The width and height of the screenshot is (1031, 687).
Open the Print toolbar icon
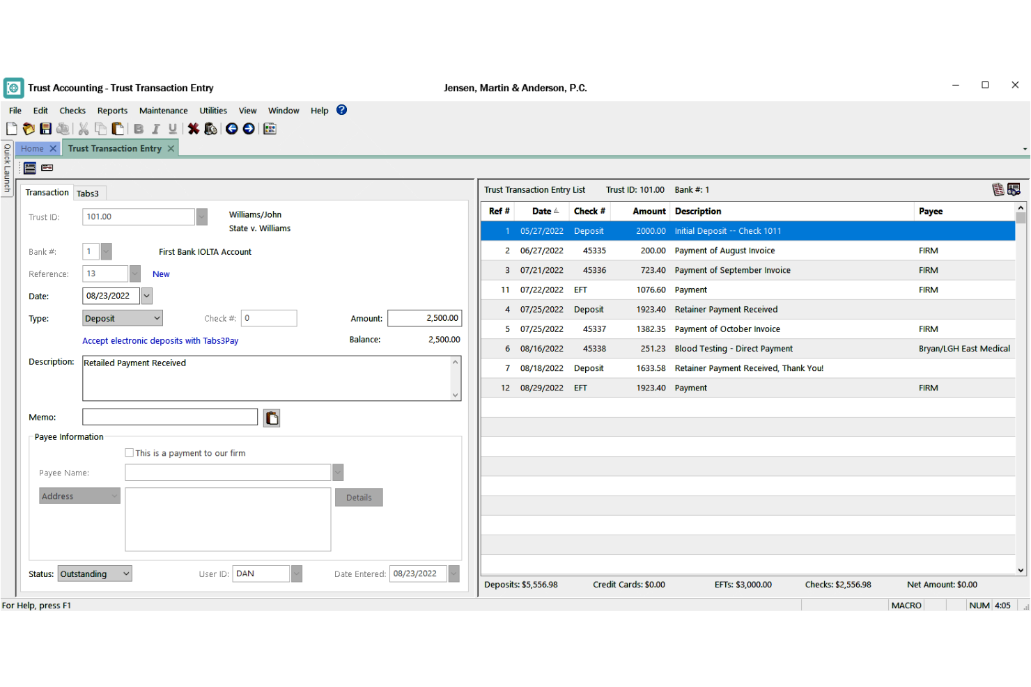click(x=63, y=129)
